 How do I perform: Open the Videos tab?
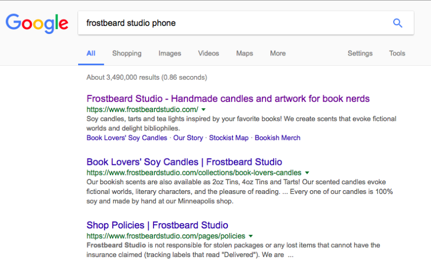[208, 53]
